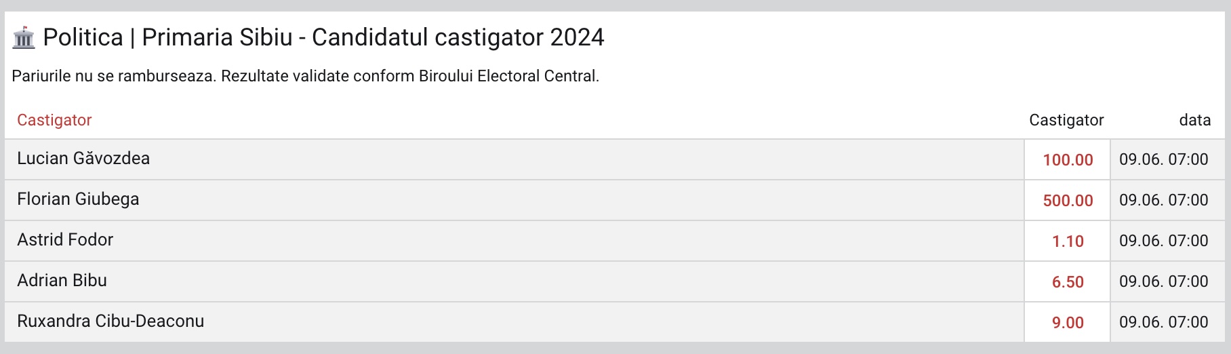Choose the 9.00 odds for Ruxandra Cibu-Deaconu
Screen dimensions: 1231x354
pos(1068,323)
